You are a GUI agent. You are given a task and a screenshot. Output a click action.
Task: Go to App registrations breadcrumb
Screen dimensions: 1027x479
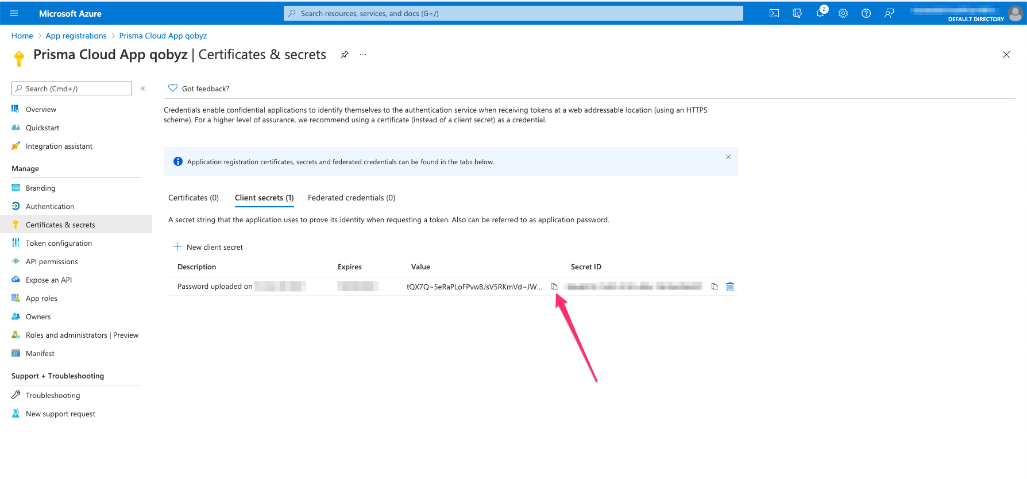[x=76, y=36]
